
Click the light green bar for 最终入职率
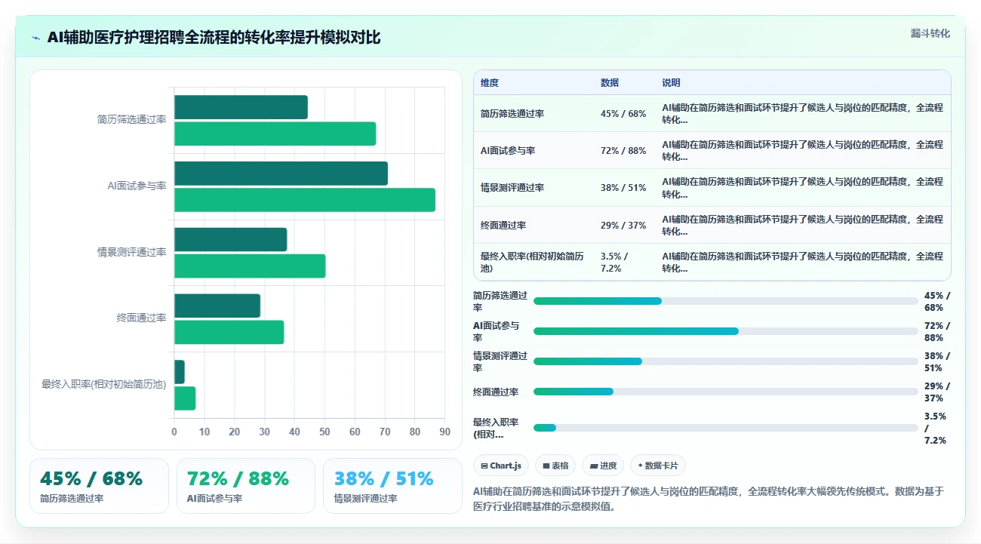(x=185, y=398)
